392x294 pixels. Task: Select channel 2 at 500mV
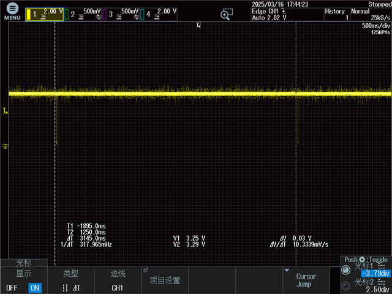point(83,15)
